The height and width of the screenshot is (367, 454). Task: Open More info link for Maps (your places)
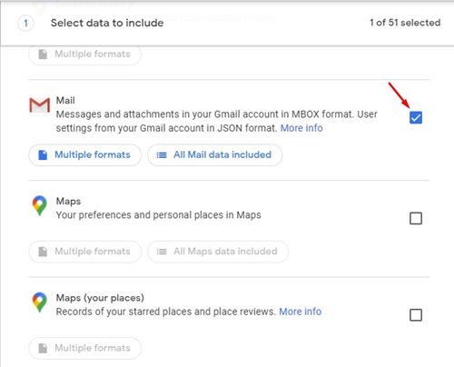[x=301, y=312]
